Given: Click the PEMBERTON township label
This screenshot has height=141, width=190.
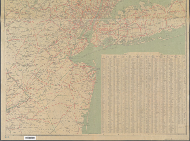Looking at the screenshot, I should (42, 118).
